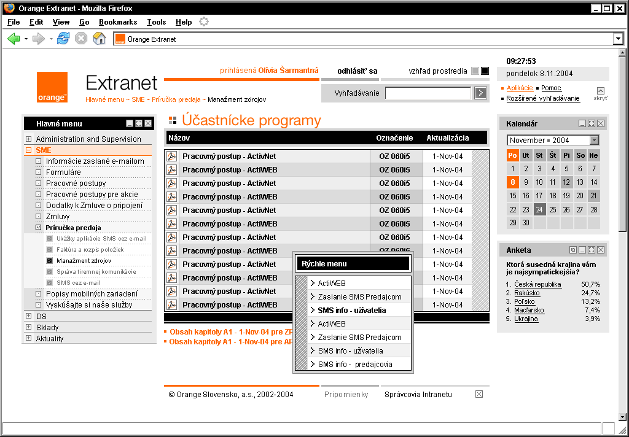Minimize the Hlavné menu panel

[130, 123]
